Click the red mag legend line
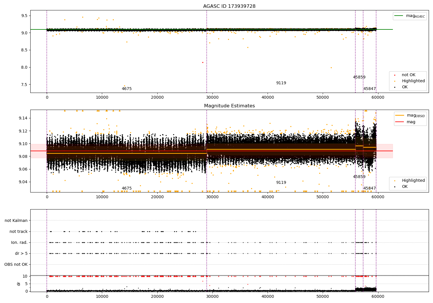Viewport: 433px width, 303px height. point(400,122)
